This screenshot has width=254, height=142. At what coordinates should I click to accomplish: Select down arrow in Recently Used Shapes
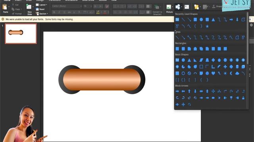coord(237,20)
